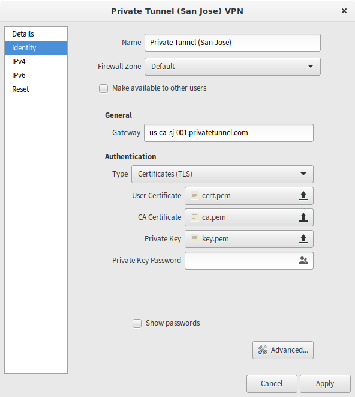Go to Reset section
This screenshot has height=397, width=355.
pyautogui.click(x=36, y=89)
